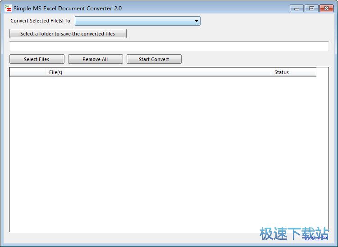Click the Select Files button
Image resolution: width=338 pixels, height=247 pixels.
tap(37, 59)
